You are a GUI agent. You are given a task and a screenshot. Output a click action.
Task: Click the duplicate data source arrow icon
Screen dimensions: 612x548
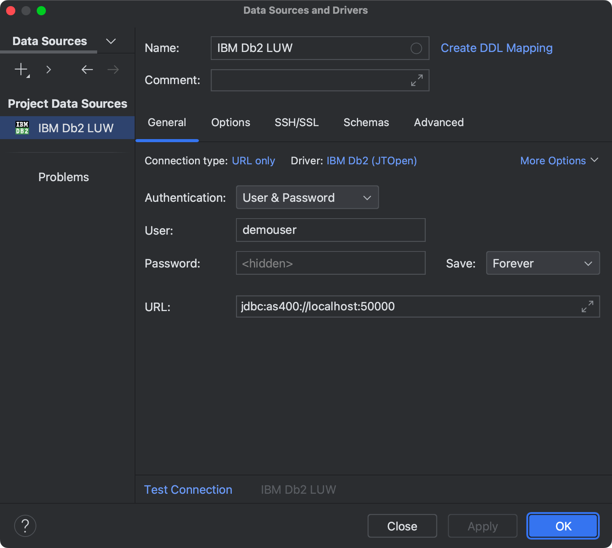click(x=49, y=70)
